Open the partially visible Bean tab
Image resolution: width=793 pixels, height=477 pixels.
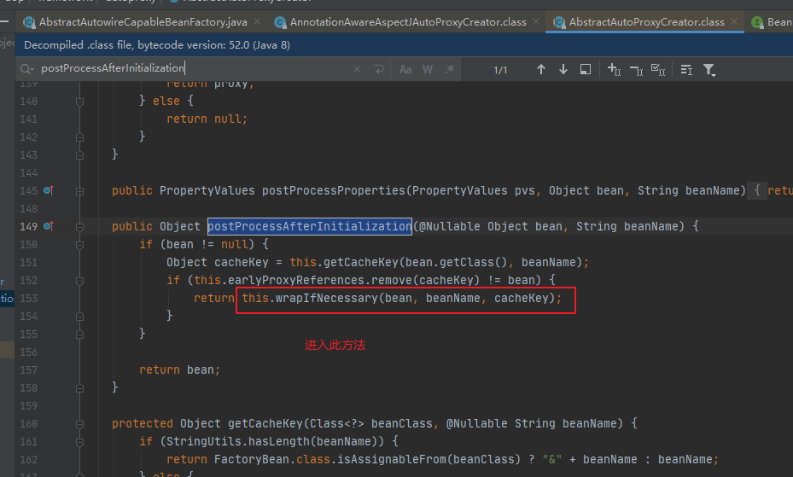click(778, 21)
